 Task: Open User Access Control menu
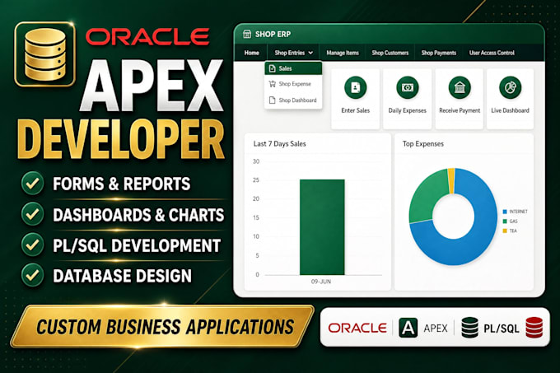[492, 53]
